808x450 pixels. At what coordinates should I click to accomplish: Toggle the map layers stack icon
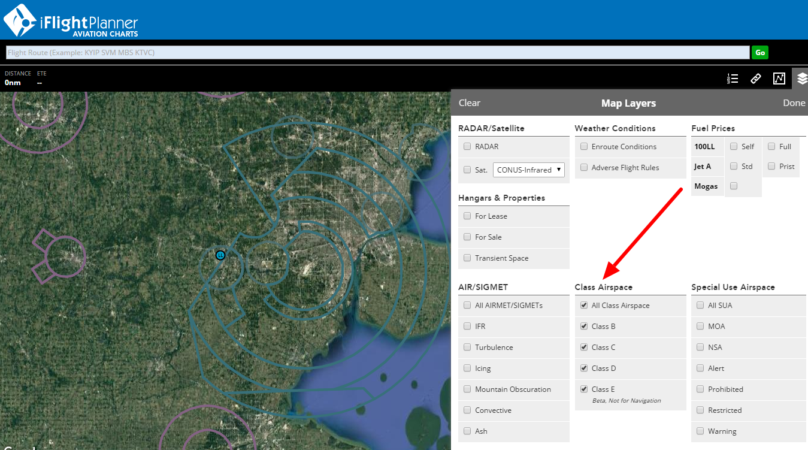point(802,78)
